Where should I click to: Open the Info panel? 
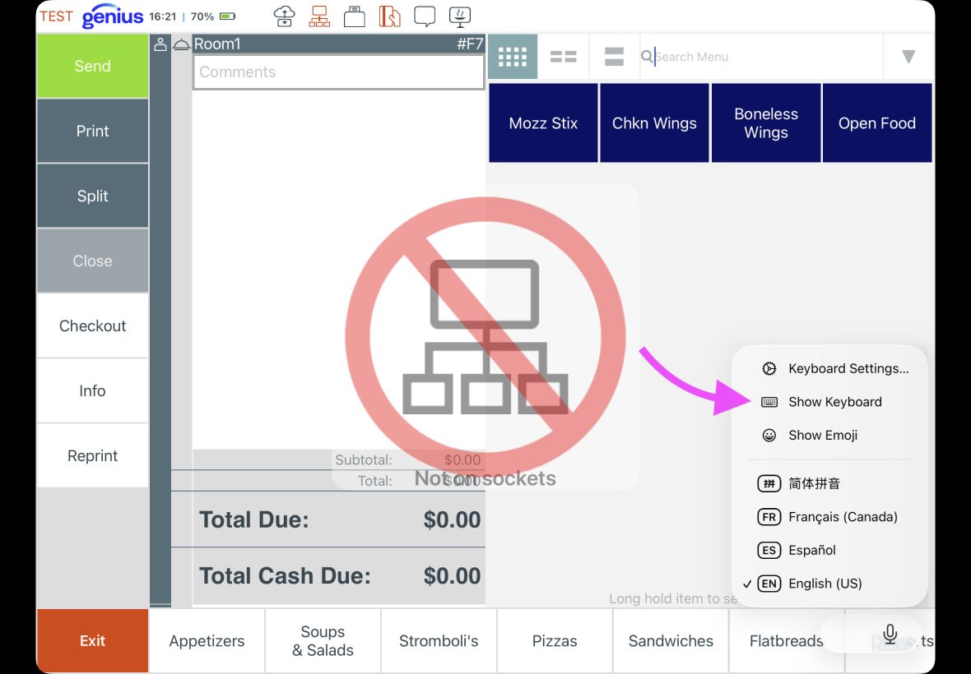click(x=92, y=390)
